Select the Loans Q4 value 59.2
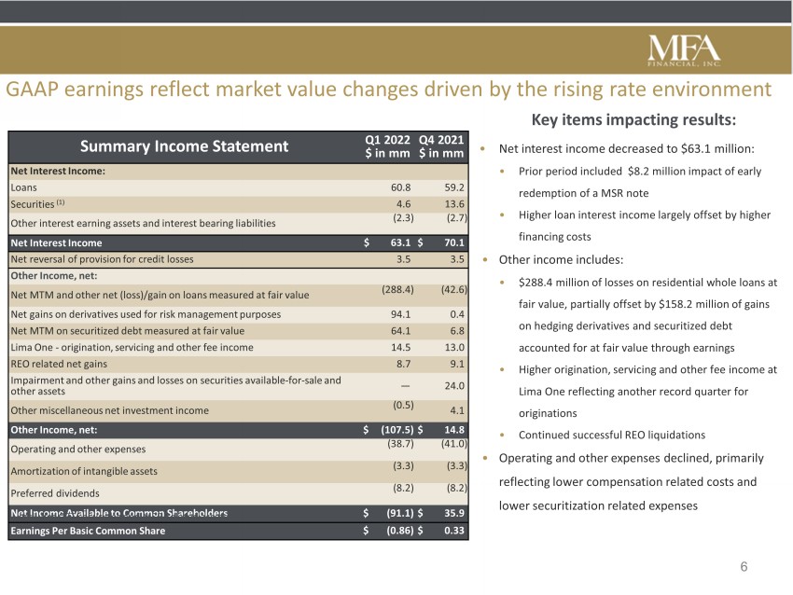793x595 pixels. click(x=454, y=187)
